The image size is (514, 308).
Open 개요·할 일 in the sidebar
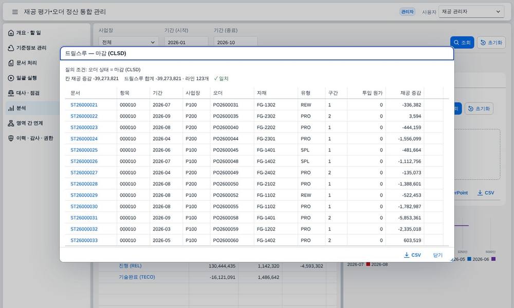pos(29,33)
